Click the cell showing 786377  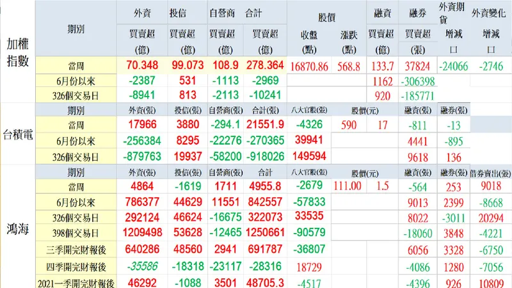click(142, 202)
